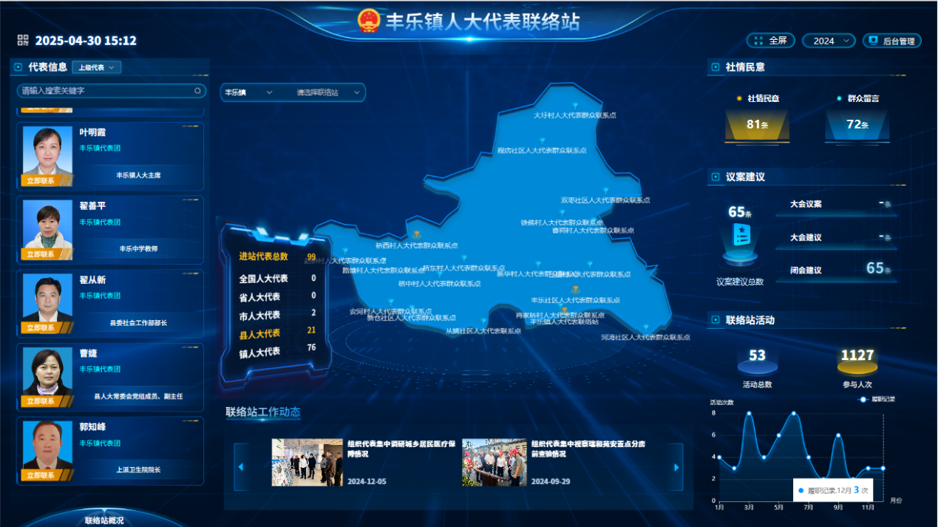Show previous news with the left carousel arrow
This screenshot has height=527, width=938.
coord(240,466)
